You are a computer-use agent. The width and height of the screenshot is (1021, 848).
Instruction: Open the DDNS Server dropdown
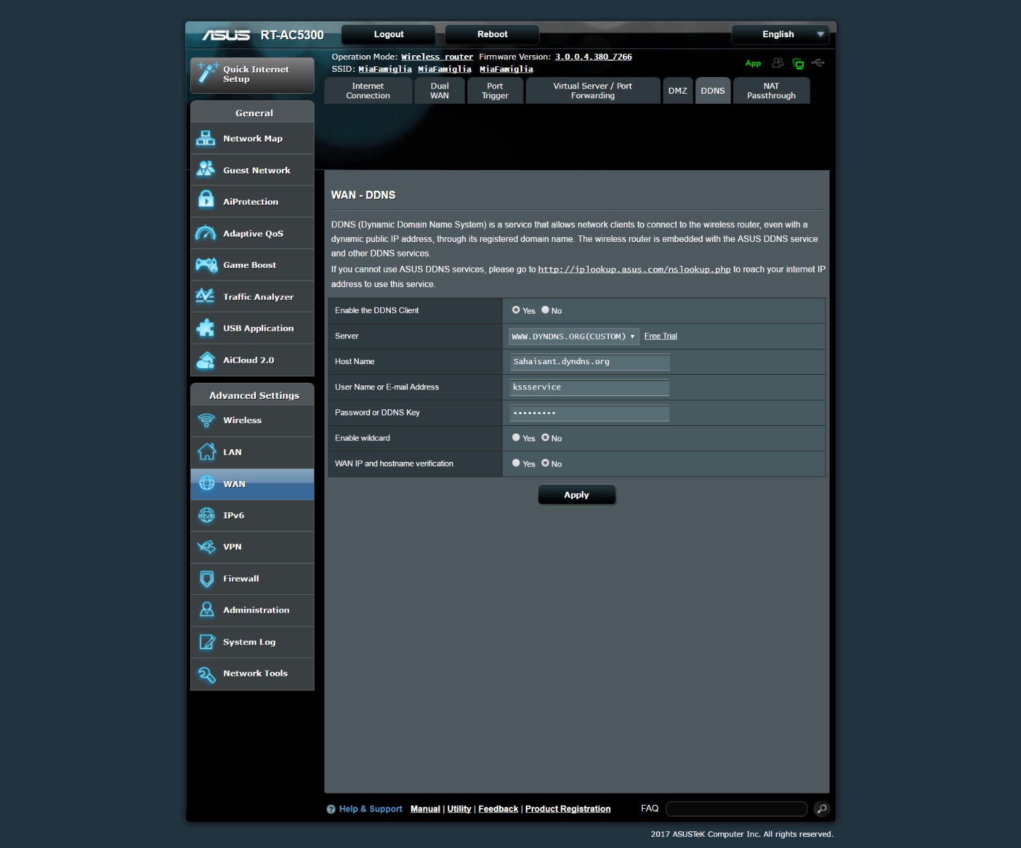(574, 336)
